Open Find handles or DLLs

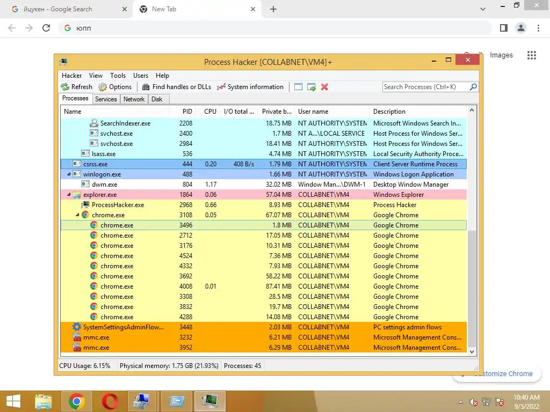[x=176, y=87]
